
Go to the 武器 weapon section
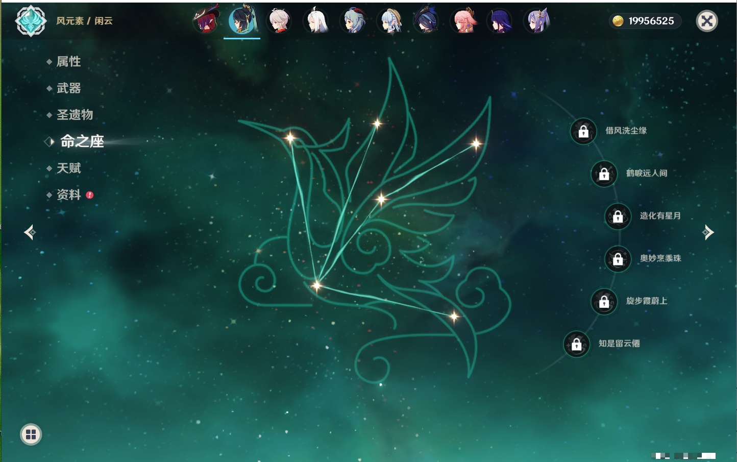pyautogui.click(x=68, y=88)
